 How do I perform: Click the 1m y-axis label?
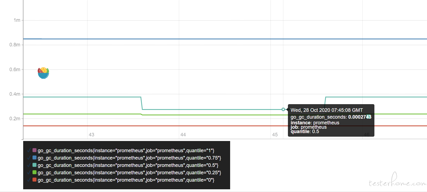(x=17, y=20)
